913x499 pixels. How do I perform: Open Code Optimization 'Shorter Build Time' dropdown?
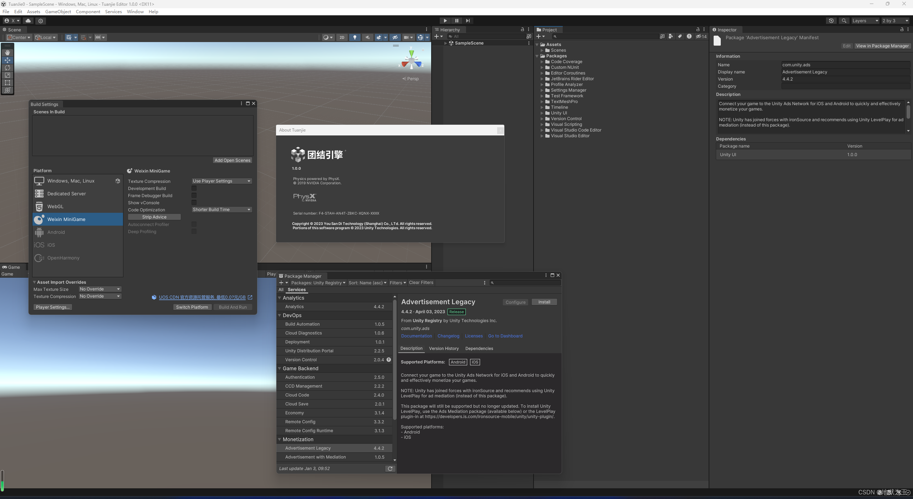tap(222, 210)
